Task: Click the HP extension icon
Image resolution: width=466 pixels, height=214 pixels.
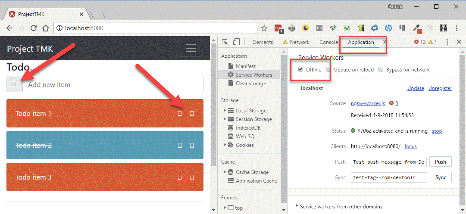Action: coord(388,28)
